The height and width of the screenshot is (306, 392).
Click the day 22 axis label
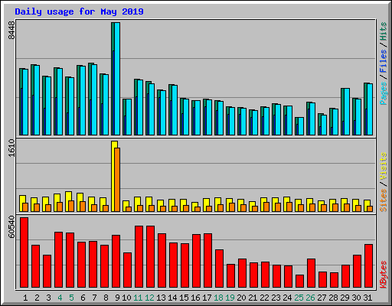coord(264,298)
